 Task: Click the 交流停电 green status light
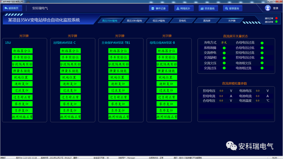pos(224,53)
